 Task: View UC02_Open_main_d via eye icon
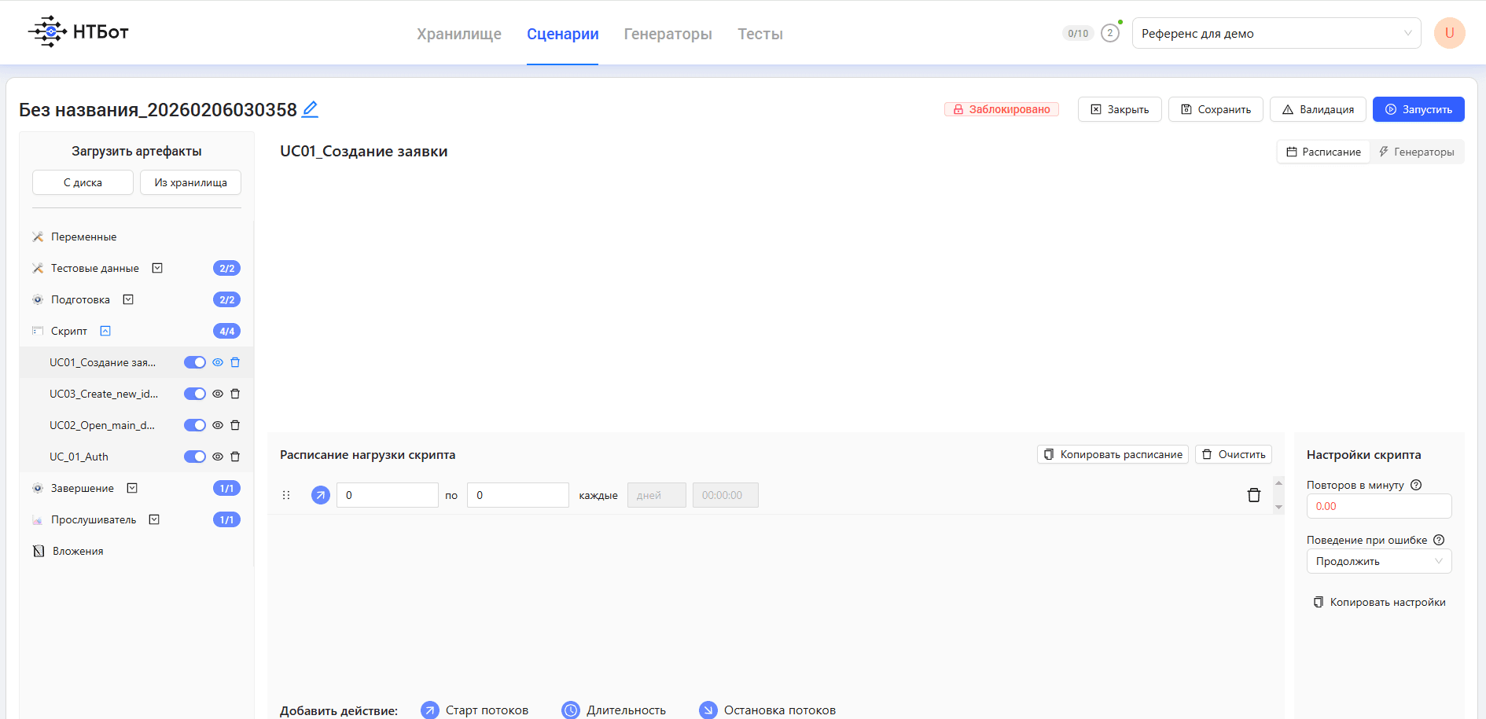click(218, 425)
